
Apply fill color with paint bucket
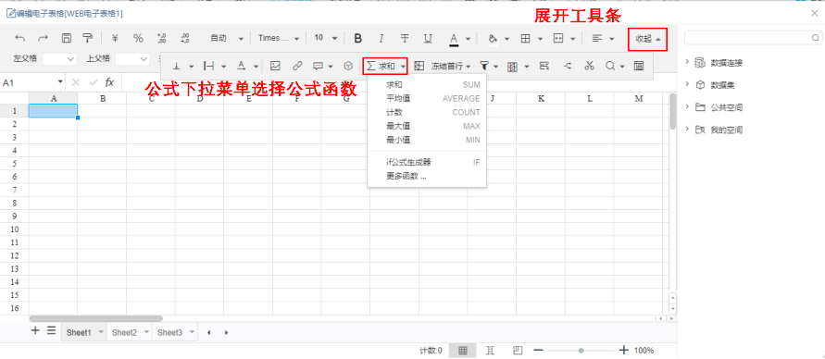(493, 38)
